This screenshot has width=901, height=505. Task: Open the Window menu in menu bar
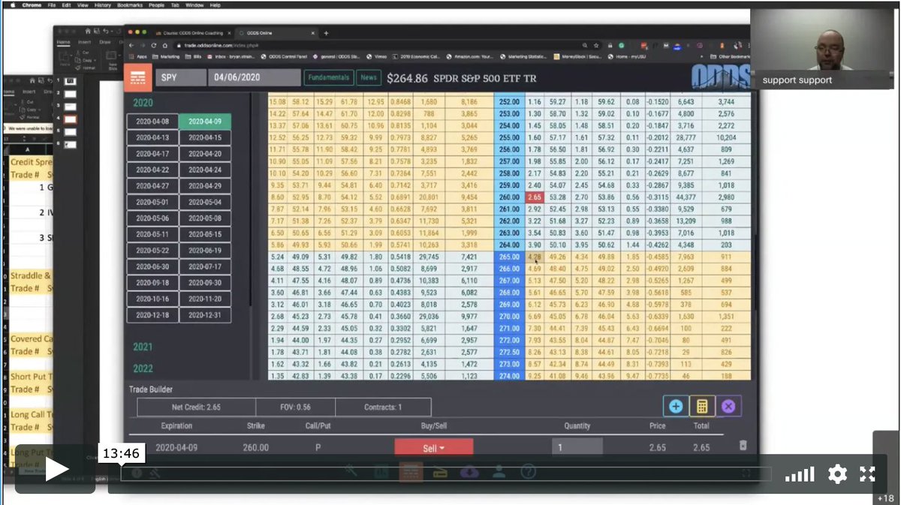click(x=194, y=5)
